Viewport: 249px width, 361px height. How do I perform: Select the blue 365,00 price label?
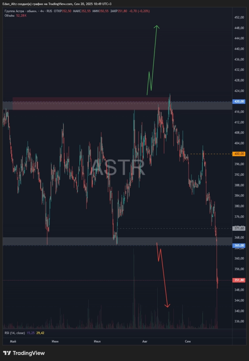tap(239, 245)
